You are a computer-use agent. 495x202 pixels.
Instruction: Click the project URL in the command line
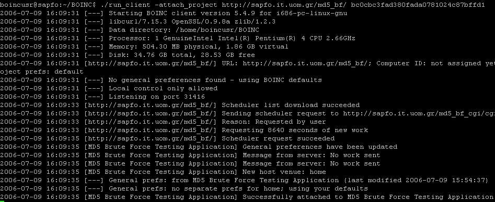click(284, 5)
